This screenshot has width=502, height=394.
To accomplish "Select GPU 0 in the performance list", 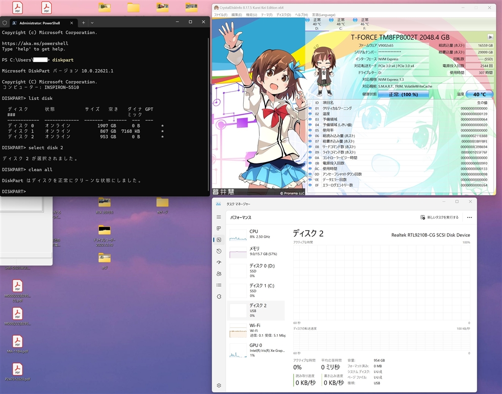I will point(256,350).
